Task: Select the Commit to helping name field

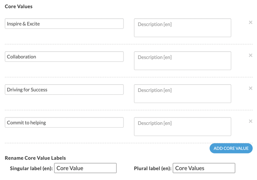Action: tap(64, 123)
